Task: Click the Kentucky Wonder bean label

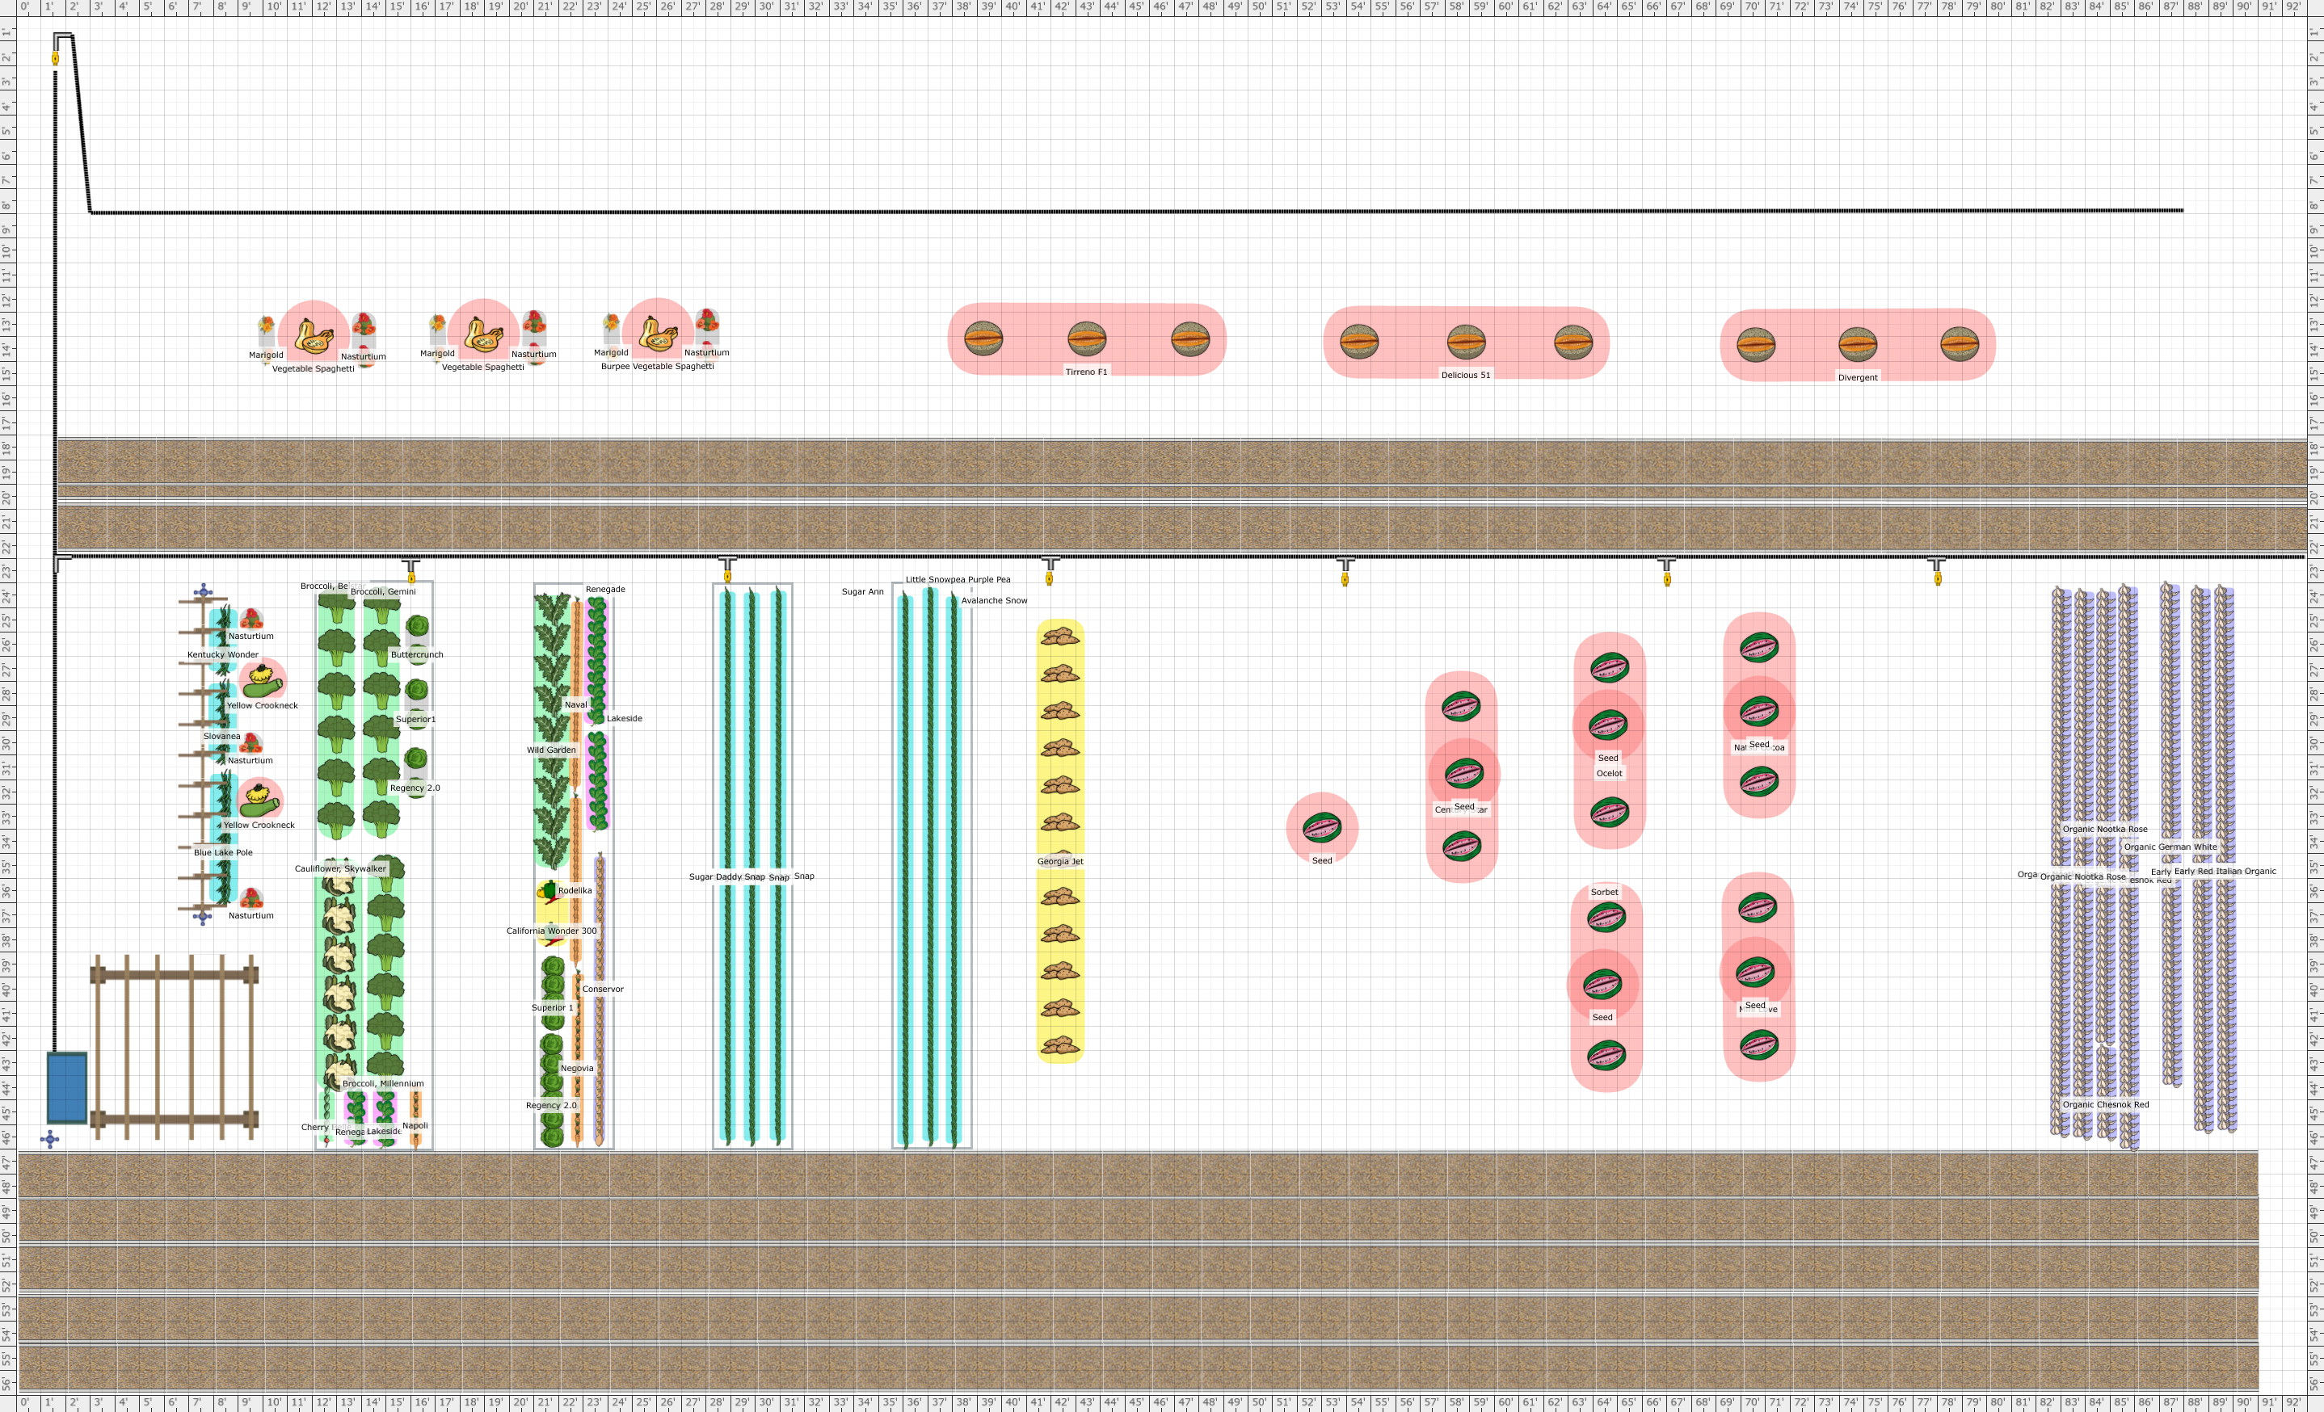Action: point(222,654)
